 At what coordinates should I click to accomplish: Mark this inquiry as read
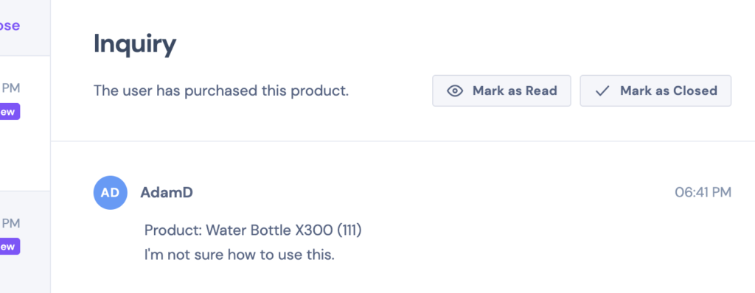tap(501, 91)
